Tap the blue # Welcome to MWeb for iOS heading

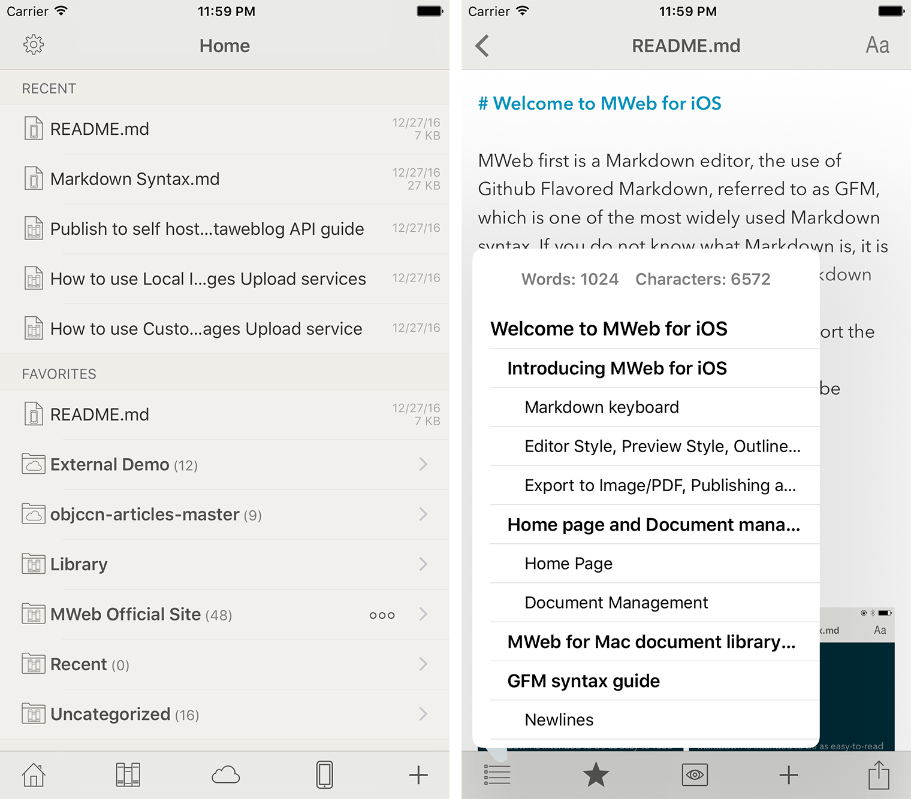[x=599, y=104]
